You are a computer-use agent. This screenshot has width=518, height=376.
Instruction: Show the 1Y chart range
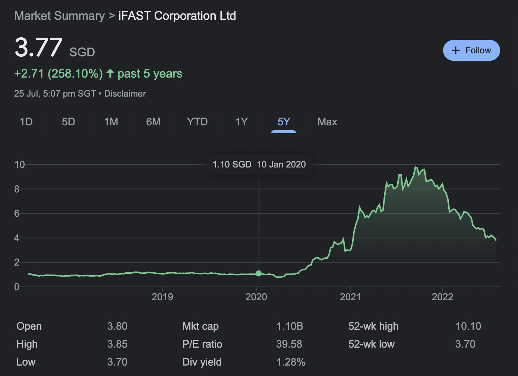(x=241, y=122)
